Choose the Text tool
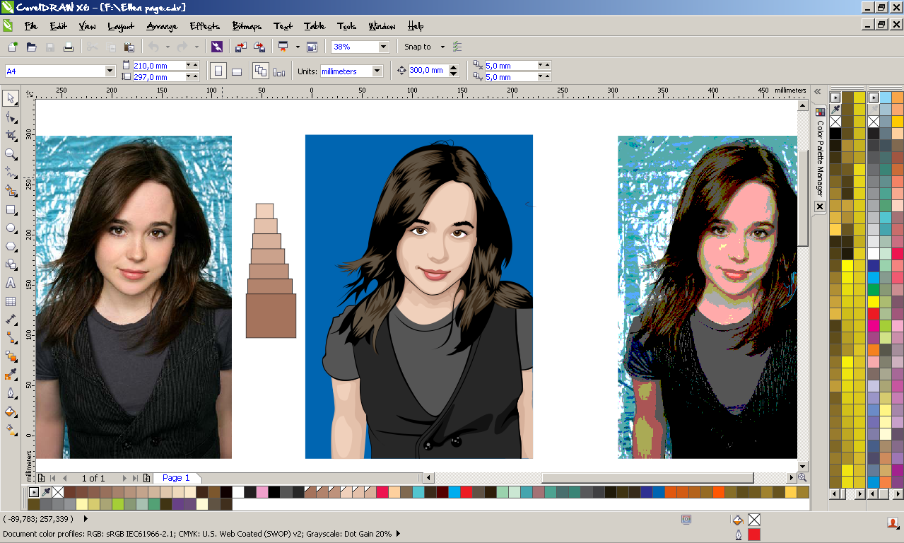The image size is (904, 543). (11, 283)
